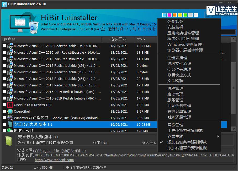
Task: Choose 进程管理 from the menu
Action: point(175,89)
